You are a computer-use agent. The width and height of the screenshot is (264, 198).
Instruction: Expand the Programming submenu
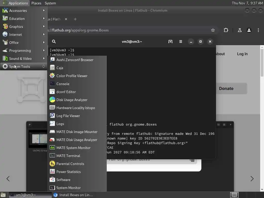pos(24,51)
